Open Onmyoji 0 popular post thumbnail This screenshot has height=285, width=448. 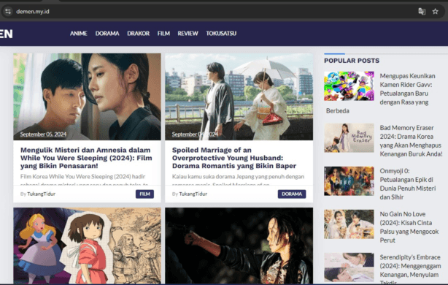[349, 181]
